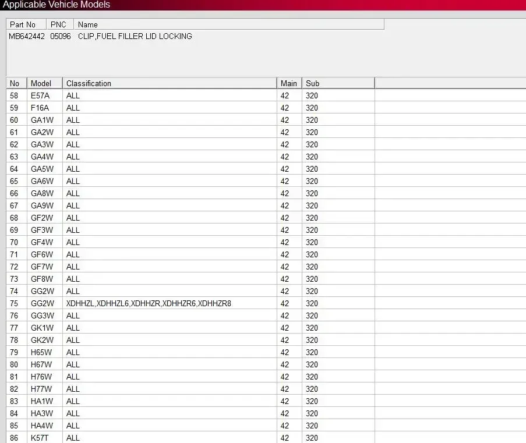This screenshot has width=526, height=443.
Task: Select row 58 with model E57A
Action: (190, 95)
